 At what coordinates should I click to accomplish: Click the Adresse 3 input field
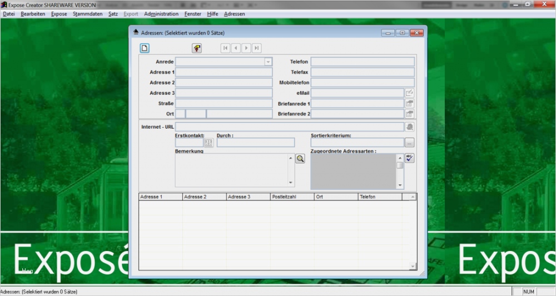(224, 93)
